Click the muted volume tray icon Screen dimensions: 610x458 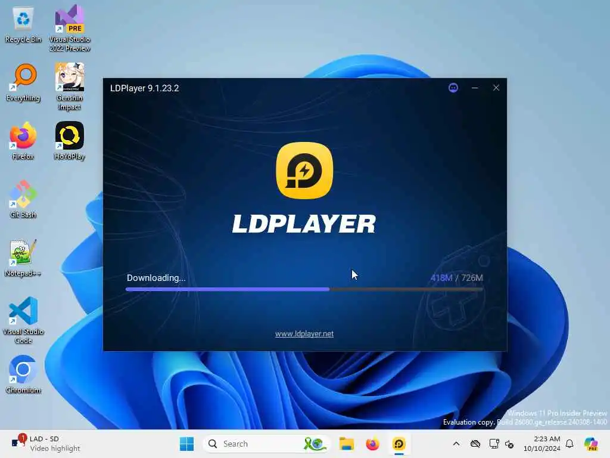coord(510,444)
